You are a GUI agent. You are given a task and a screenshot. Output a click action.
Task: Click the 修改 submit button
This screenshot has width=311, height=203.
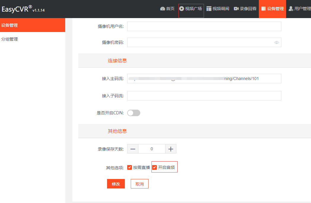pos(116,184)
